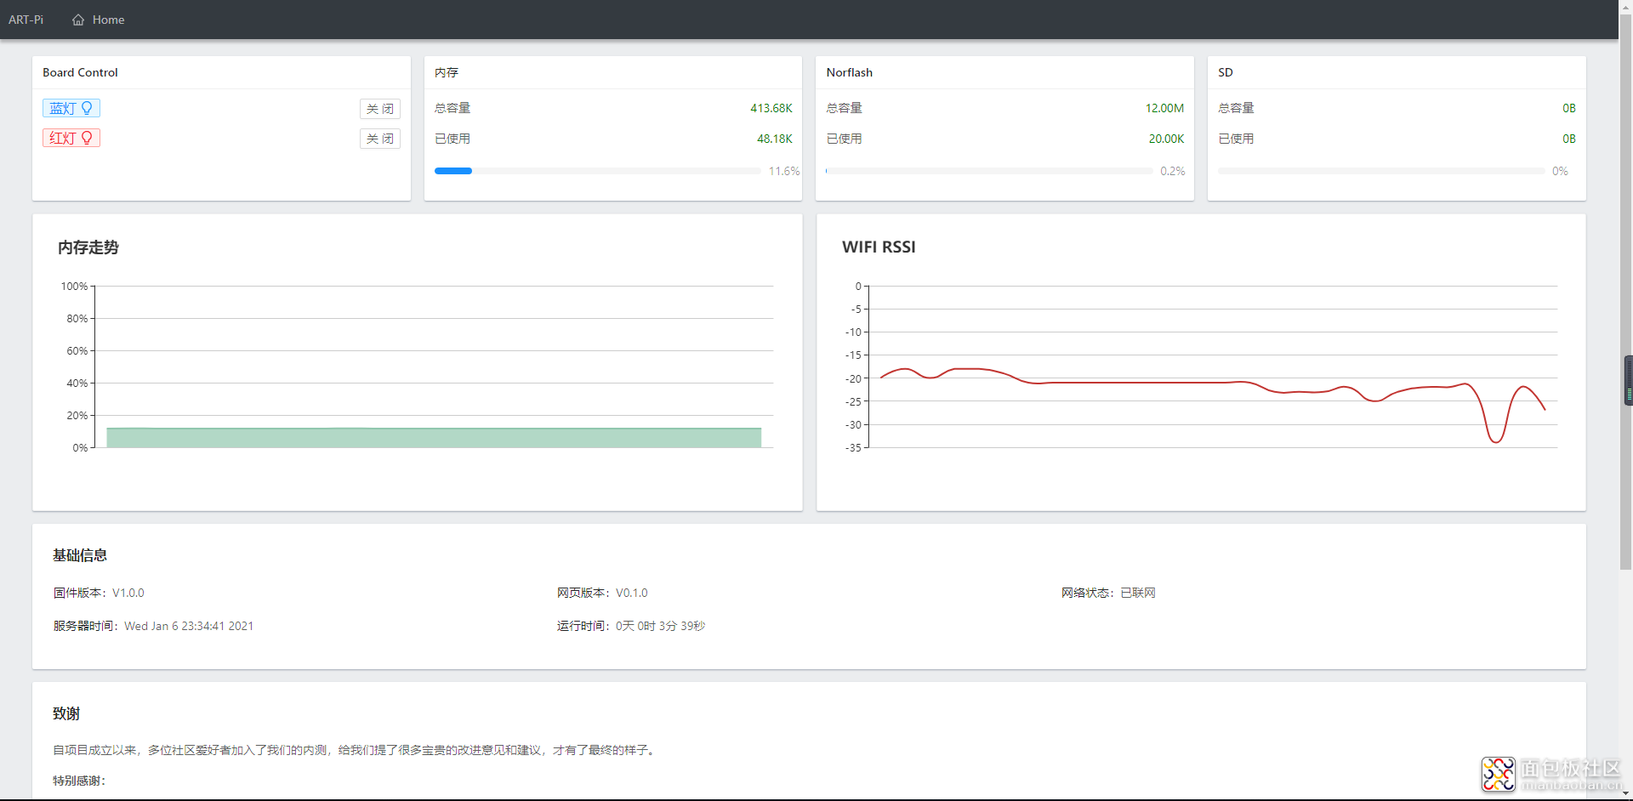Click the Home house icon
Viewport: 1633px width, 801px height.
(x=78, y=20)
